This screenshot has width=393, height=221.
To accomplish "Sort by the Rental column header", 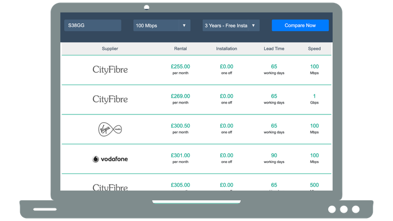I will [180, 49].
